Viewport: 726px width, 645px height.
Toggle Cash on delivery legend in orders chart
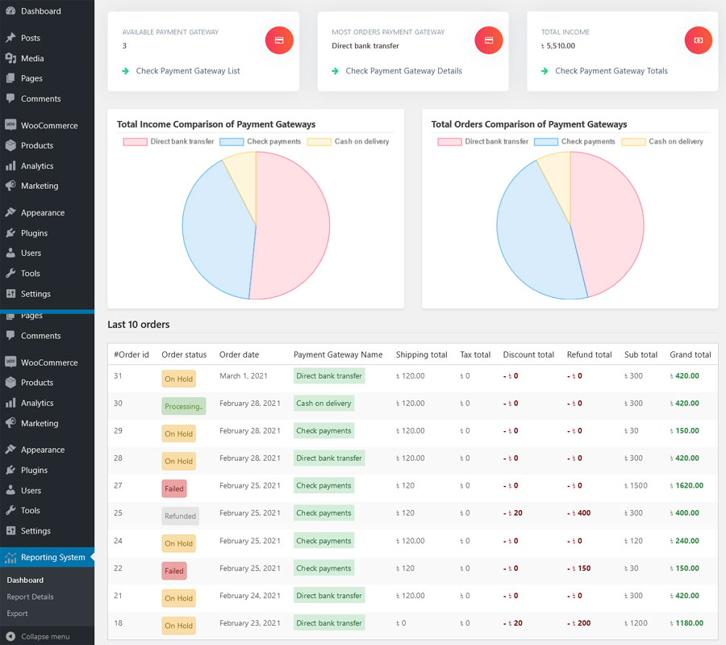coord(662,141)
